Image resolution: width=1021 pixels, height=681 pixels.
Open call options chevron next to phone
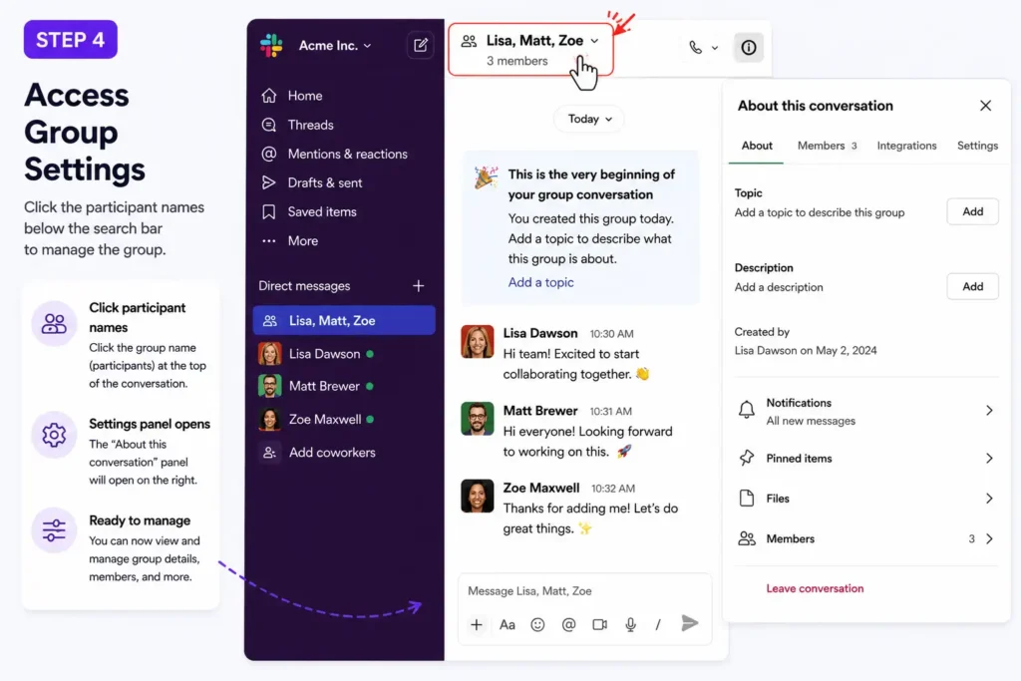(x=715, y=48)
